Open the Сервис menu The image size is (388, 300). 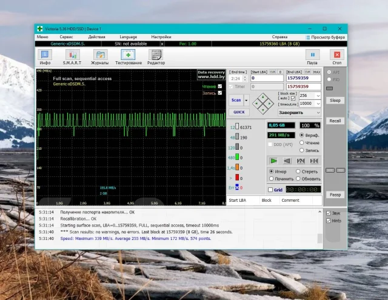[66, 37]
